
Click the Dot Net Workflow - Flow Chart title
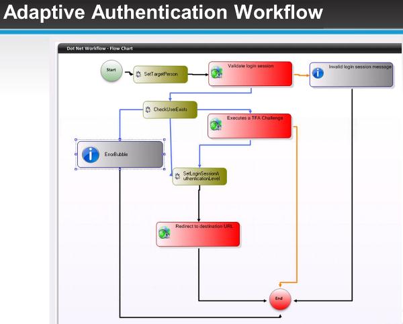coord(99,48)
